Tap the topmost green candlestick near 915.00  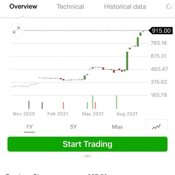pos(140,34)
